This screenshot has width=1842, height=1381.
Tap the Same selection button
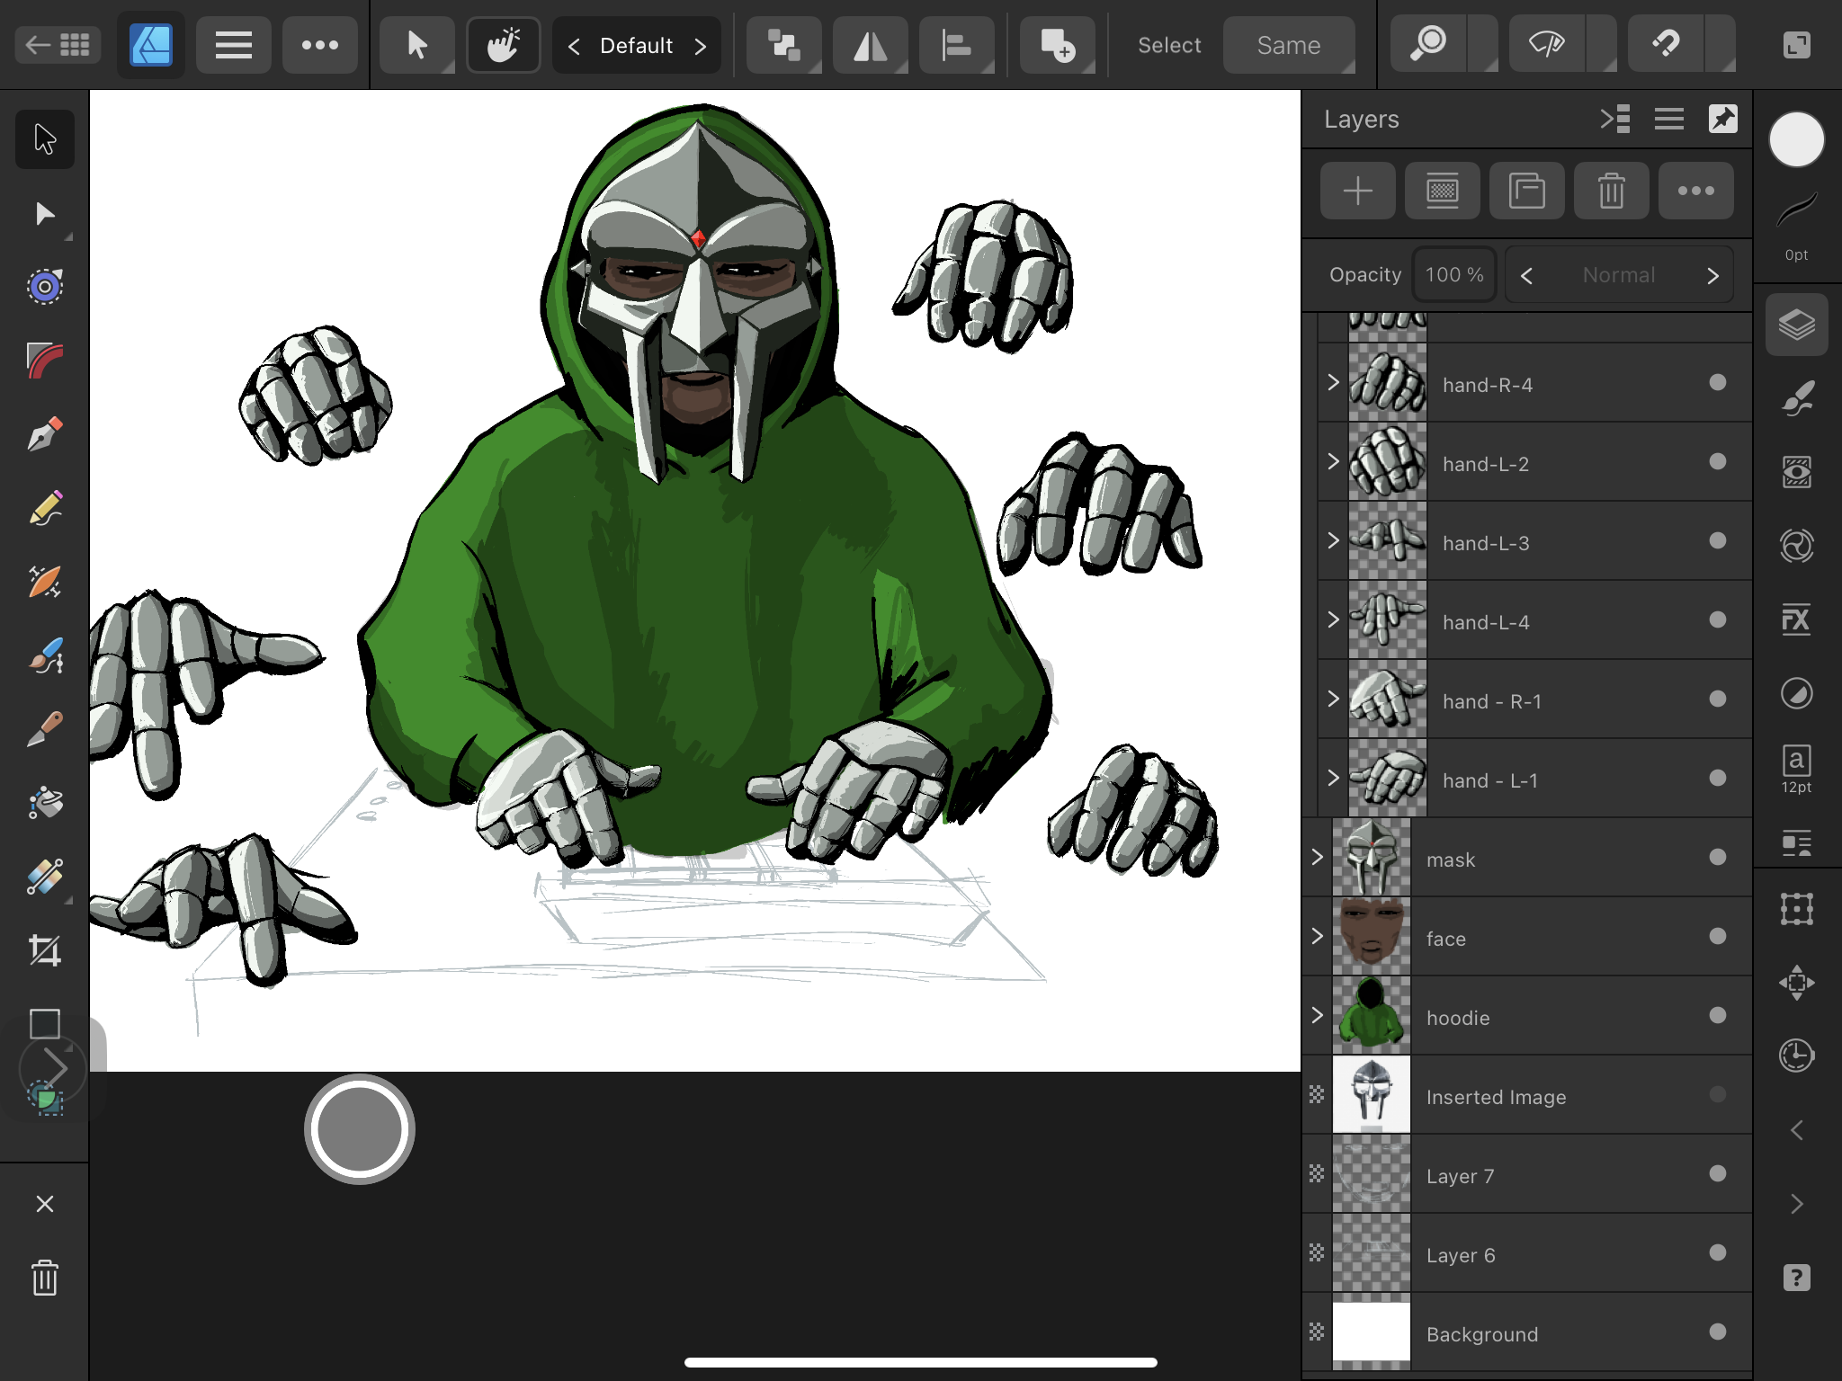[x=1288, y=45]
